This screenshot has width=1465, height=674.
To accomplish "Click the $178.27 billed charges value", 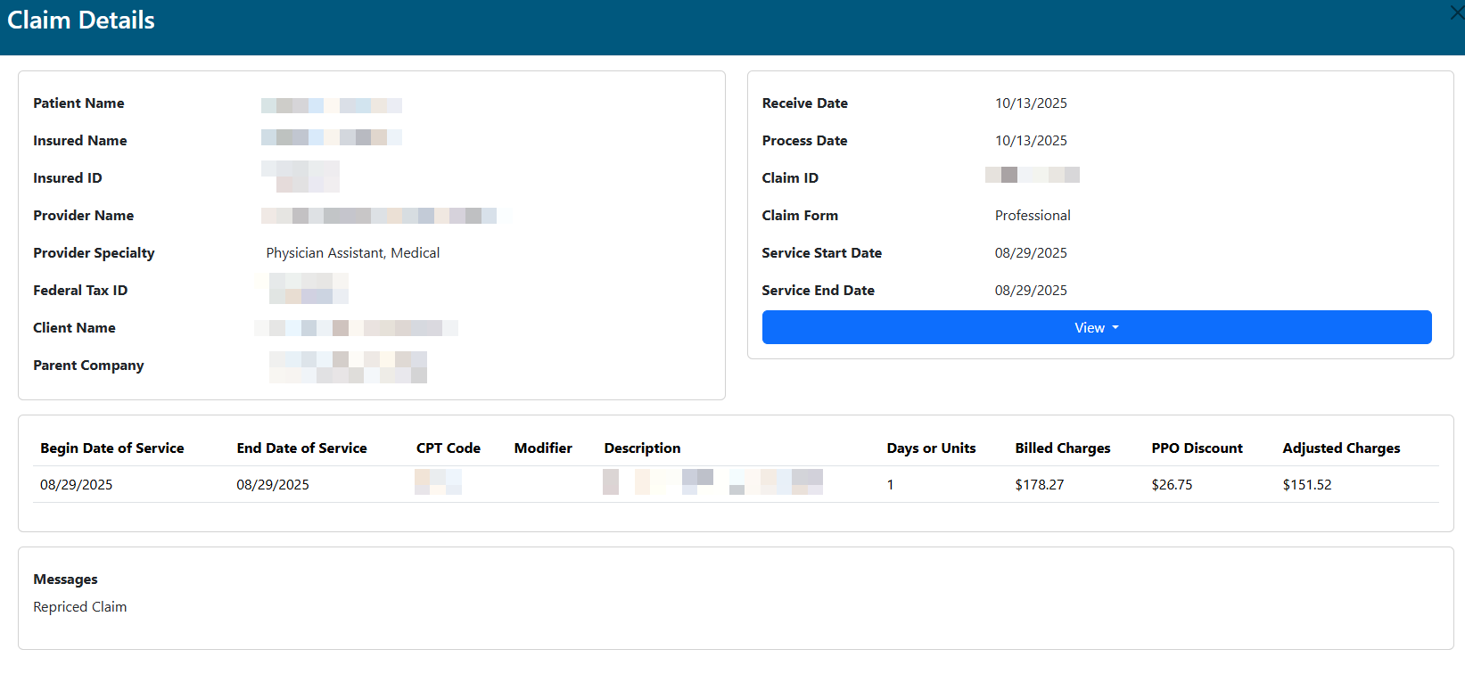I will [x=1039, y=485].
